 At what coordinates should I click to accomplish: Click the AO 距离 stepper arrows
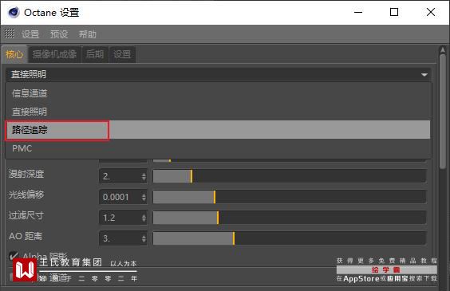tap(144, 238)
